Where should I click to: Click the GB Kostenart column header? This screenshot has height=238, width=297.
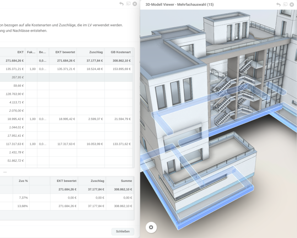pyautogui.click(x=118, y=52)
